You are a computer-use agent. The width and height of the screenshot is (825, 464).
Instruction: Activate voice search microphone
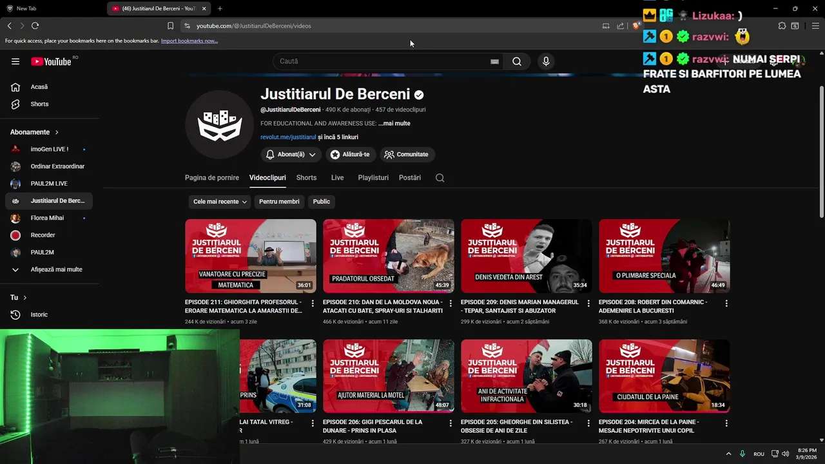click(x=546, y=61)
